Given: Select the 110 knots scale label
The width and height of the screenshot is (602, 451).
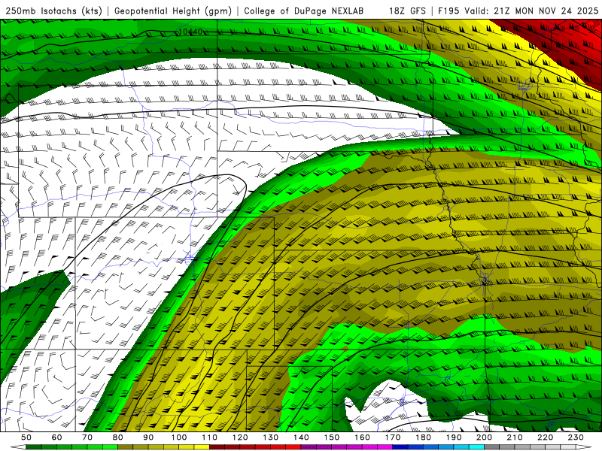Looking at the screenshot, I should [209, 437].
